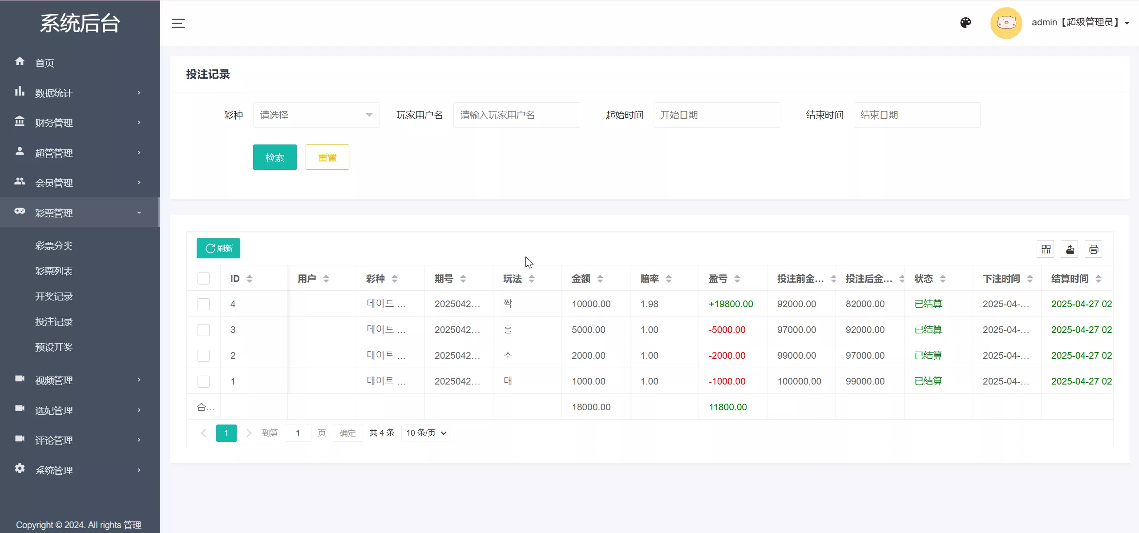The width and height of the screenshot is (1139, 533).
Task: Sort table by ID column arrows
Action: point(250,279)
